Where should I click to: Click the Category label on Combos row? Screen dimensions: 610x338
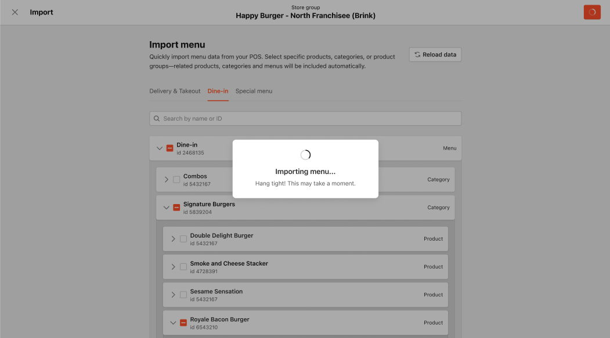[438, 180]
